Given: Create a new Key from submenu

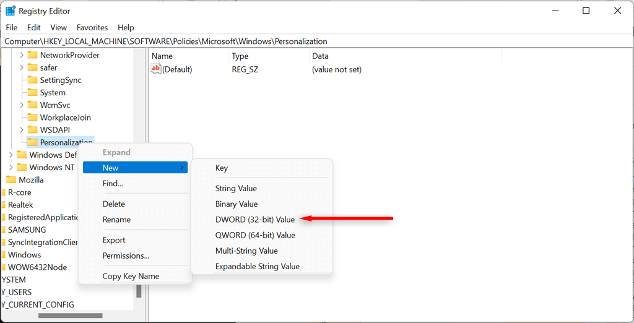Looking at the screenshot, I should click(222, 168).
